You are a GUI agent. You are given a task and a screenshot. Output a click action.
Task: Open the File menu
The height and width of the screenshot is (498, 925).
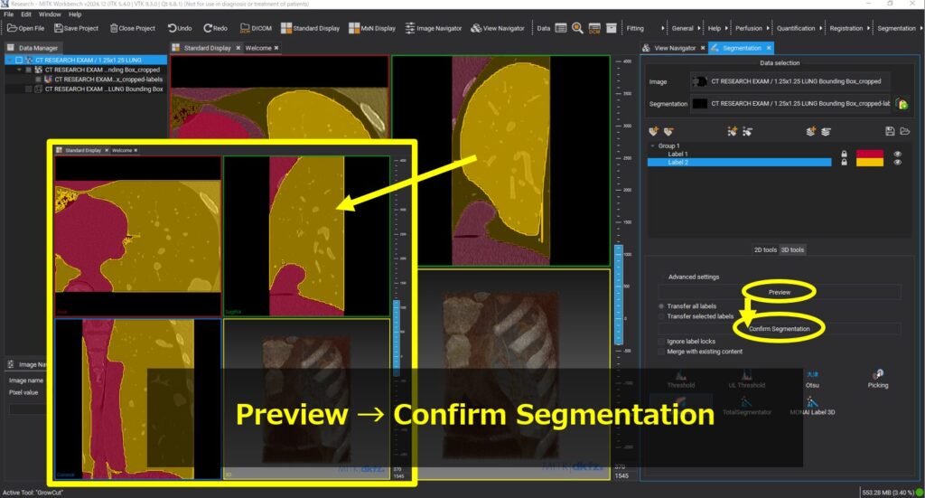(x=9, y=14)
